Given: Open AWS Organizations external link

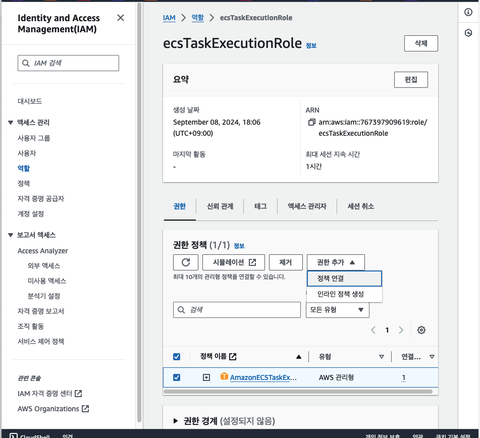Looking at the screenshot, I should pos(54,409).
